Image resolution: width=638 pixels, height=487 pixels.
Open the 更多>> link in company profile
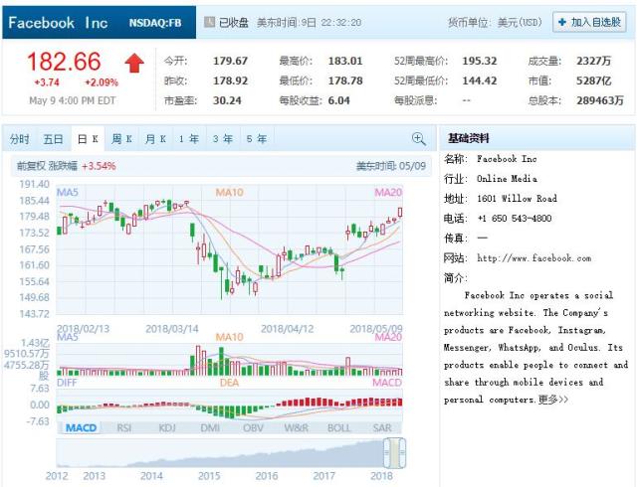pos(553,400)
